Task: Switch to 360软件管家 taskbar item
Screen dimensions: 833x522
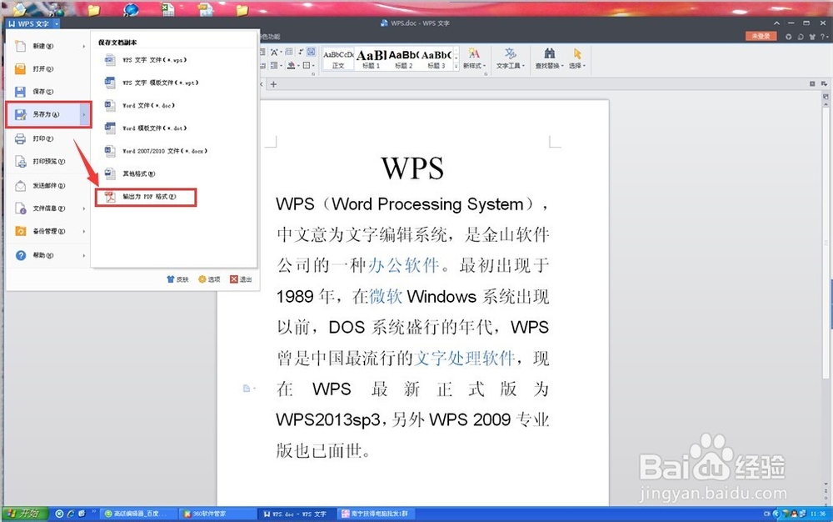Action: tap(217, 514)
